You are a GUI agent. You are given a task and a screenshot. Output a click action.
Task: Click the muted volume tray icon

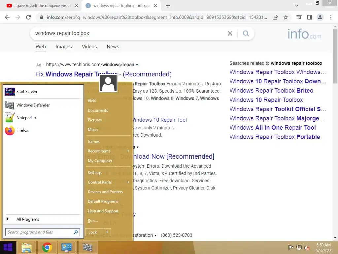click(307, 247)
